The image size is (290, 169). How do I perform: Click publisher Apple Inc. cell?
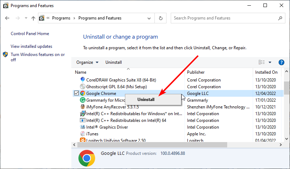tap(196, 134)
